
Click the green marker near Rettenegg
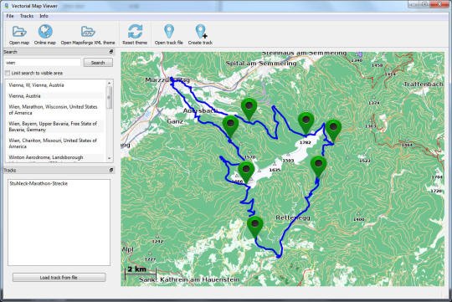[x=254, y=227]
